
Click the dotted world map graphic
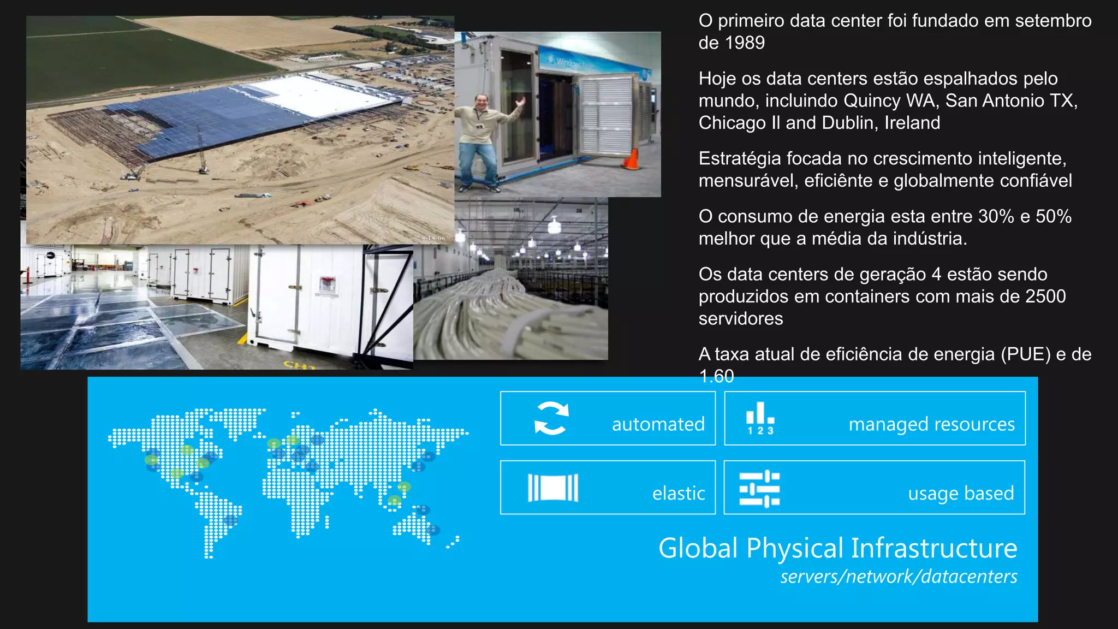click(288, 483)
